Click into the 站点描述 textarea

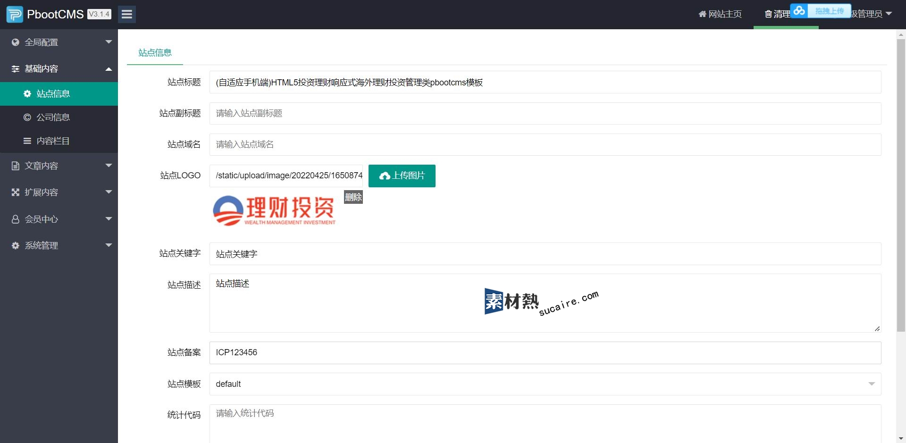point(545,303)
